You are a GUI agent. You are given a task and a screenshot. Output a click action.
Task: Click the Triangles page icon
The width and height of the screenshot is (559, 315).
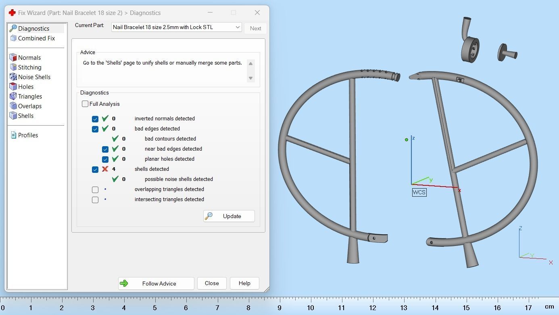click(13, 97)
